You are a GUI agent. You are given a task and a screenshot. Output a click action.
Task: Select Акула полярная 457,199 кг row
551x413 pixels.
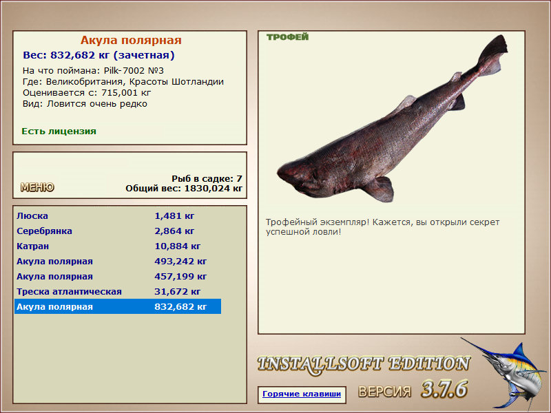[x=118, y=277]
